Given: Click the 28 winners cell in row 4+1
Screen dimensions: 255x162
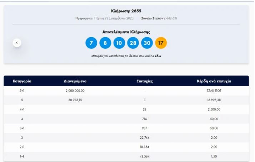Looking at the screenshot, I should (x=145, y=109).
